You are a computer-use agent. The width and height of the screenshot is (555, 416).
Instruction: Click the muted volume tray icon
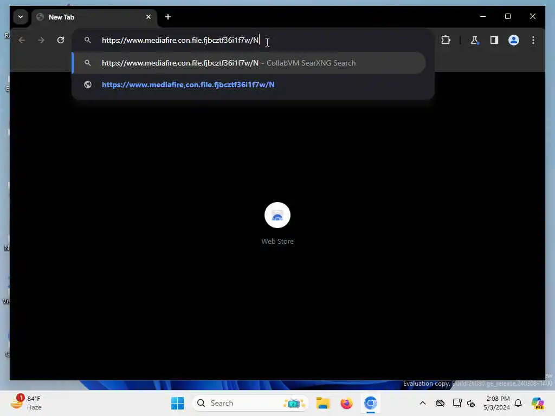(471, 403)
